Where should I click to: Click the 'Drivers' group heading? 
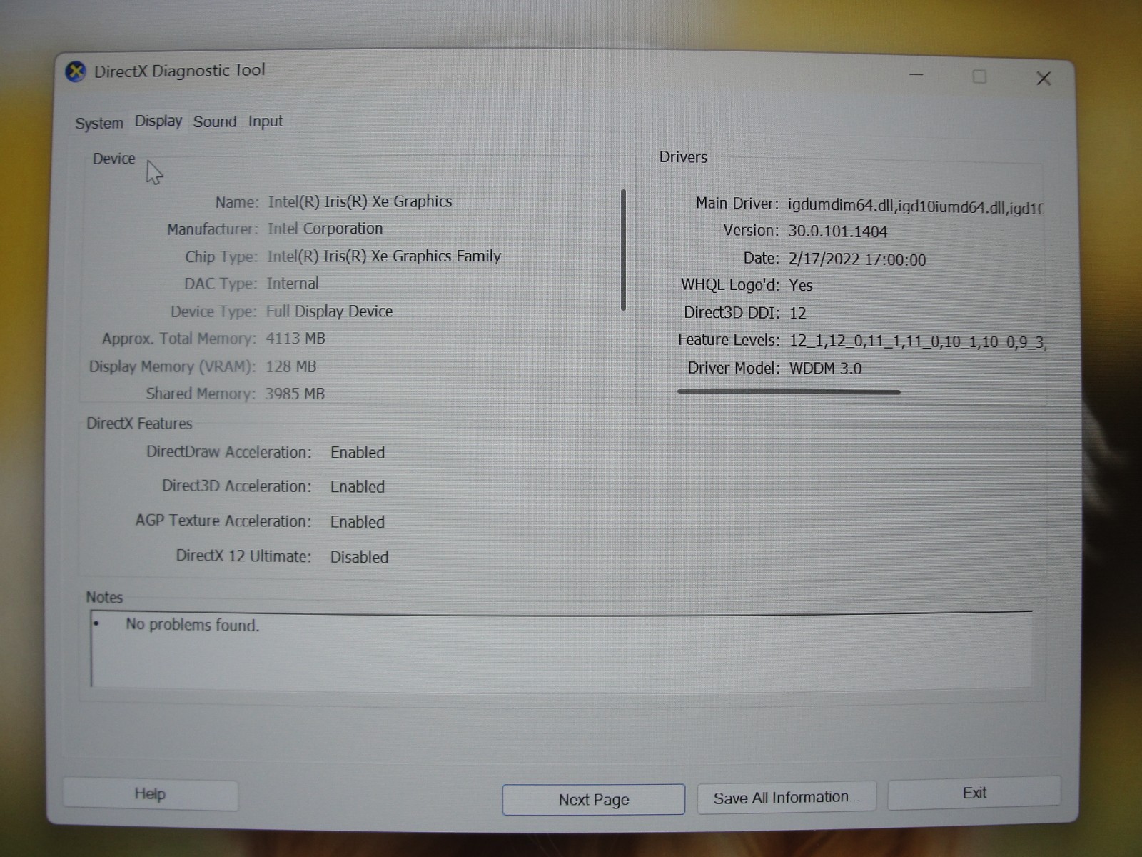pyautogui.click(x=683, y=157)
